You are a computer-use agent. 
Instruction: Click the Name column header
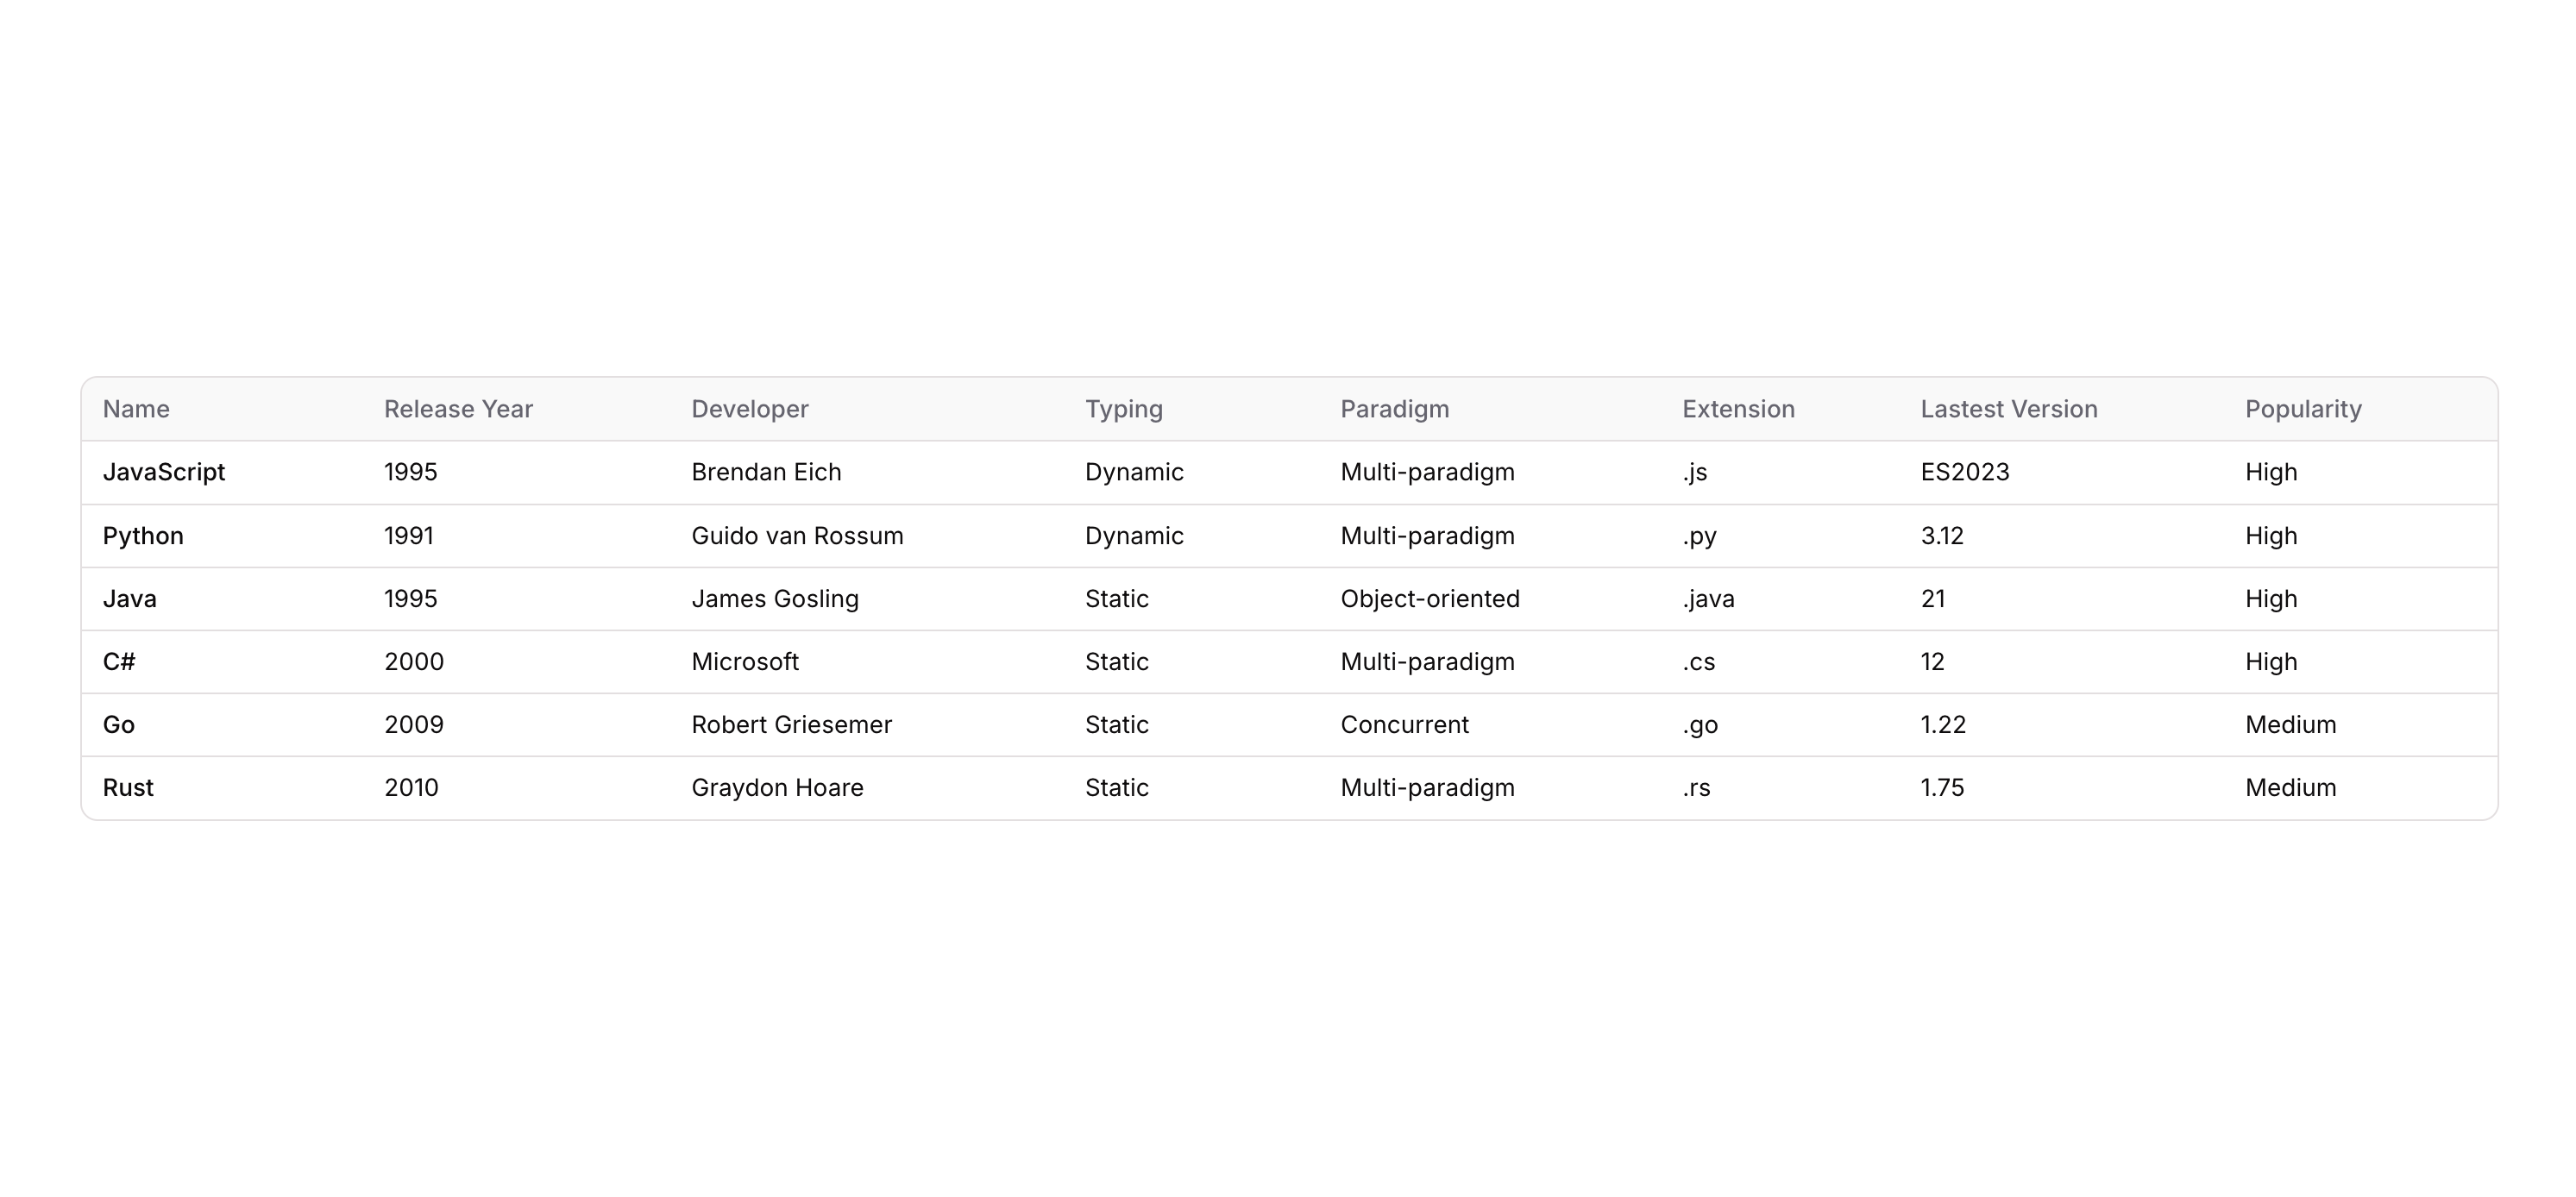click(136, 409)
